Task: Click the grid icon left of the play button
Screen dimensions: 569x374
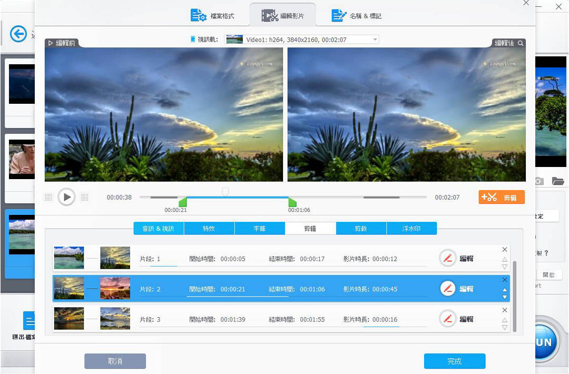Action: tap(48, 197)
